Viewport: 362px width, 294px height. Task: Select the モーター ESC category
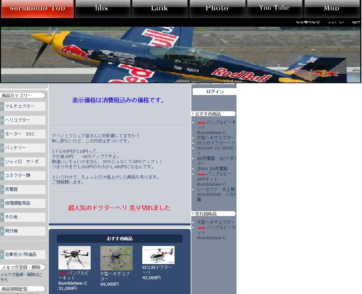tap(23, 134)
